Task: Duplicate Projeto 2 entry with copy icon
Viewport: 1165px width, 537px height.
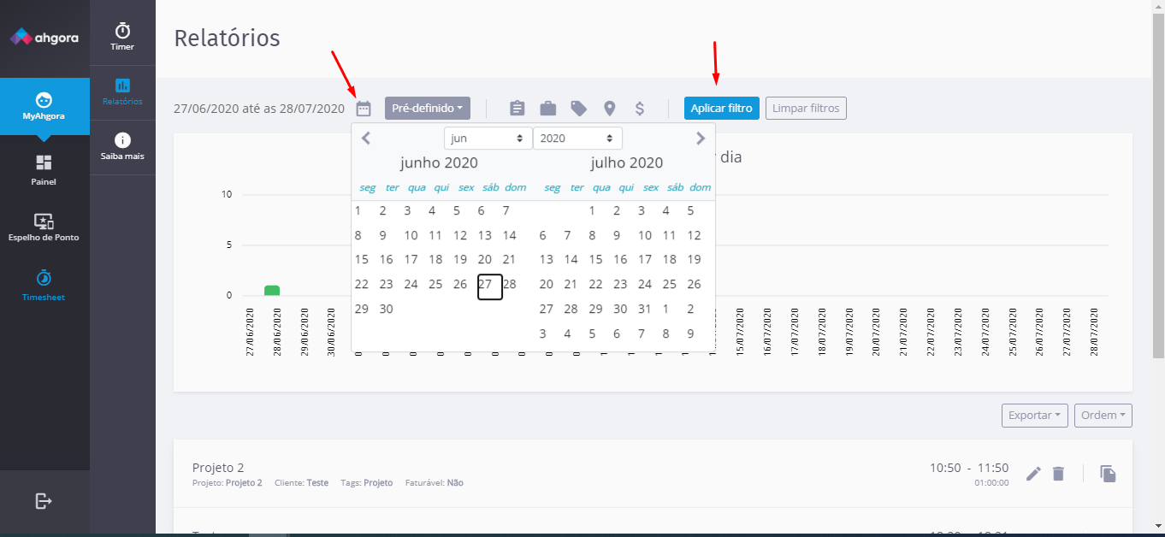Action: click(1108, 474)
